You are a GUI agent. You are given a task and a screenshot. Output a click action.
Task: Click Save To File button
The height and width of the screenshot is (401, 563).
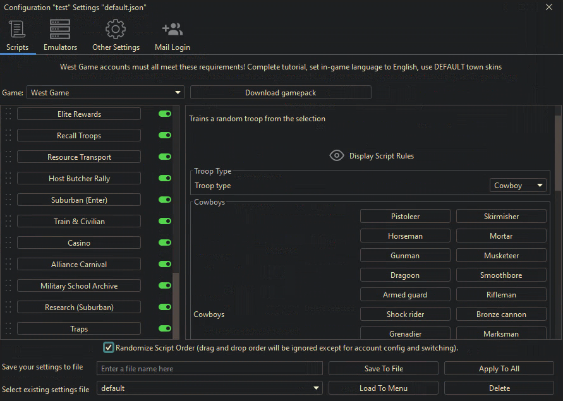[x=384, y=369]
